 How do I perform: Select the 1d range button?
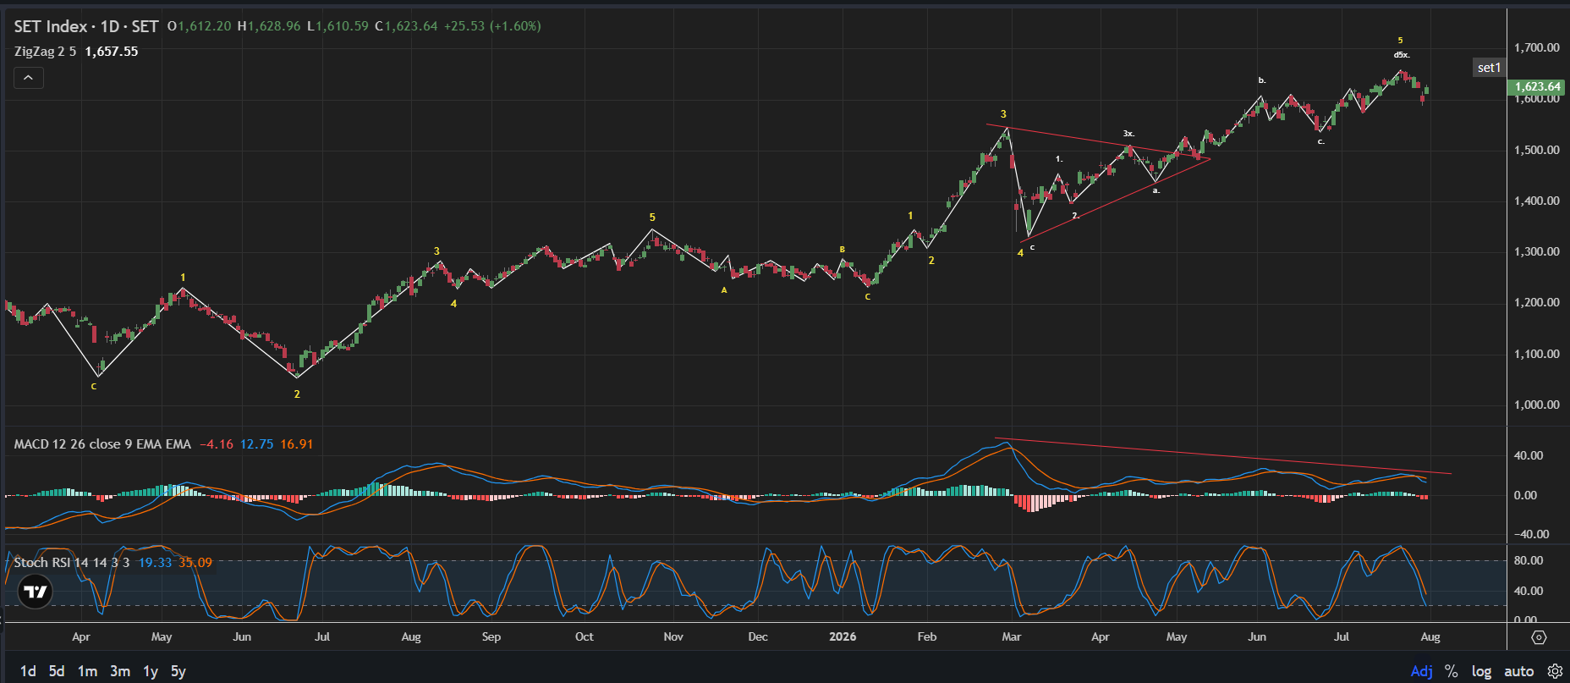(x=28, y=671)
